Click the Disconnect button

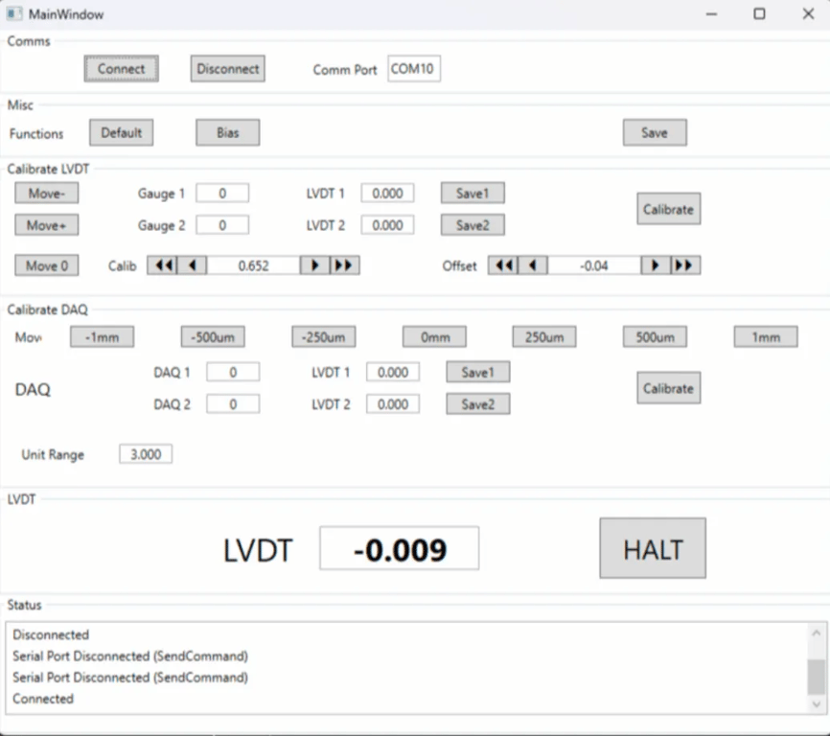pyautogui.click(x=227, y=69)
